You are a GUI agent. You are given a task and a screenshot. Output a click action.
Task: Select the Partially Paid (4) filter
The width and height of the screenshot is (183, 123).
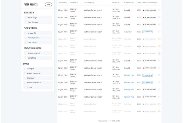point(26,38)
